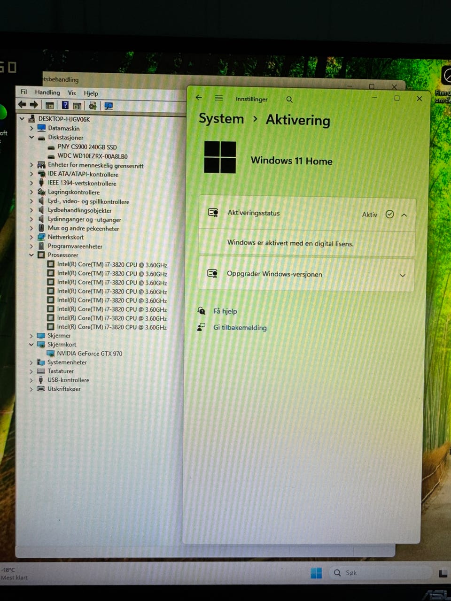
Task: Click the taskbar Søk search box
Action: point(380,573)
